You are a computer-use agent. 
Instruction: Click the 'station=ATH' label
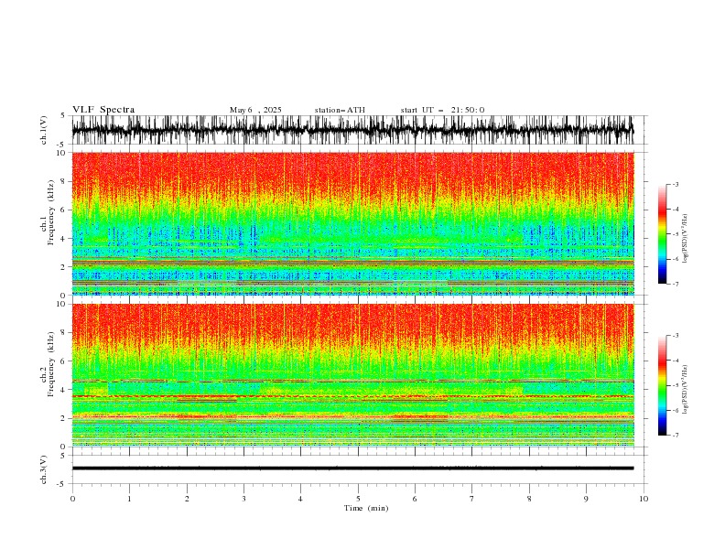click(x=340, y=110)
